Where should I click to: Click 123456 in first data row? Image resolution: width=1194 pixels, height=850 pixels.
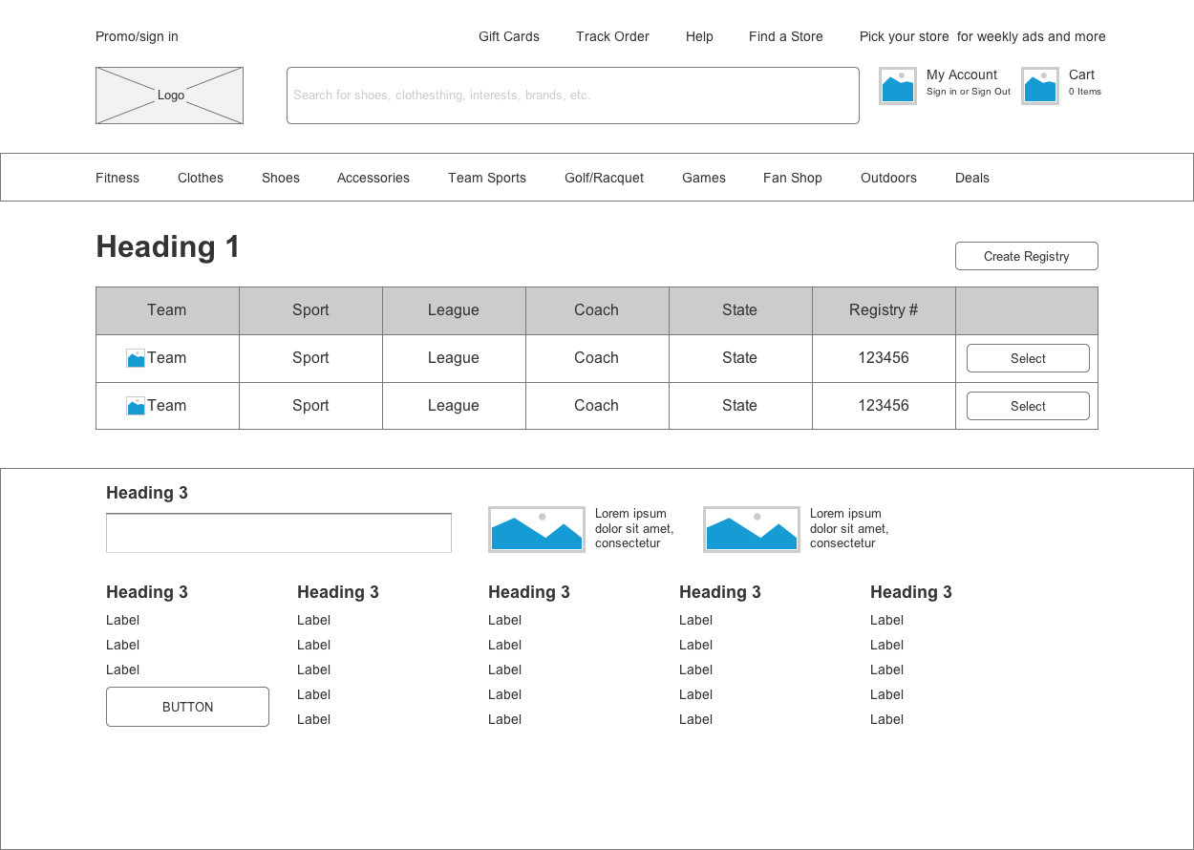click(884, 358)
